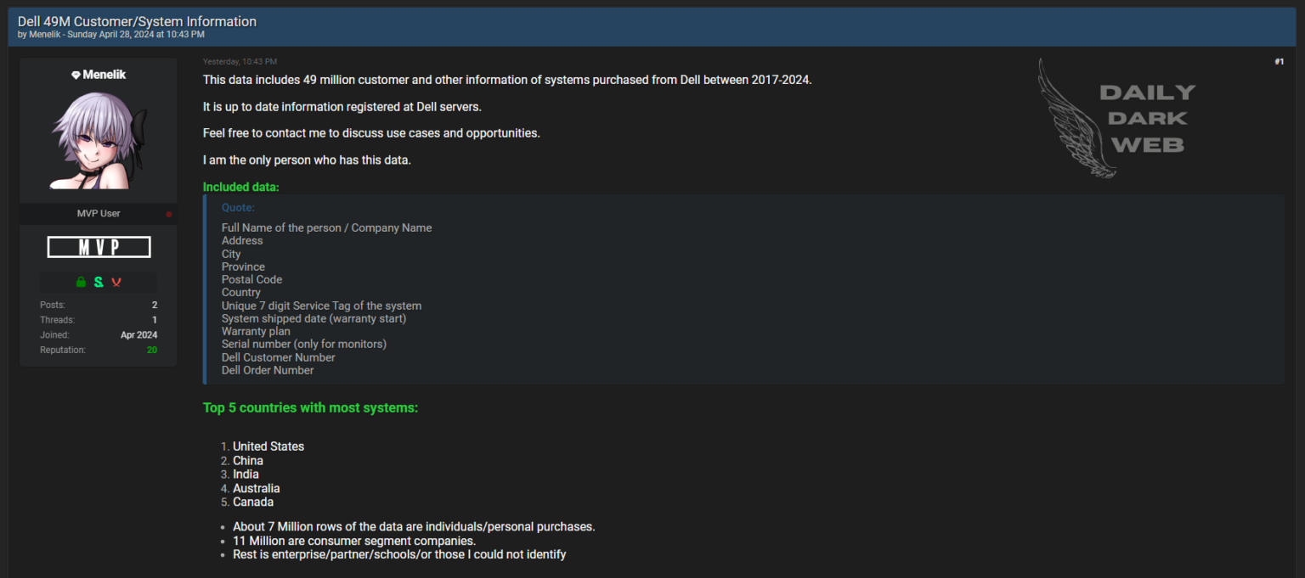The image size is (1305, 578).
Task: Click the MVP User title text
Action: [99, 214]
